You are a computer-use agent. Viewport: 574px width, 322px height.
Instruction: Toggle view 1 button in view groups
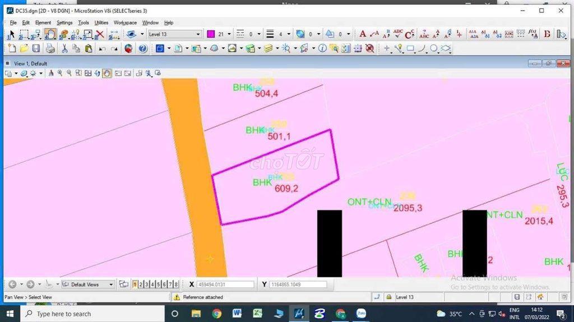coord(135,284)
